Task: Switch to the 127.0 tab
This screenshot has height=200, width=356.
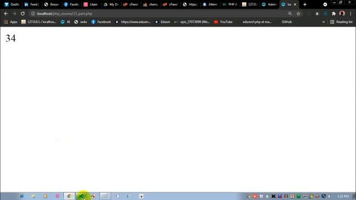Action: [x=250, y=4]
